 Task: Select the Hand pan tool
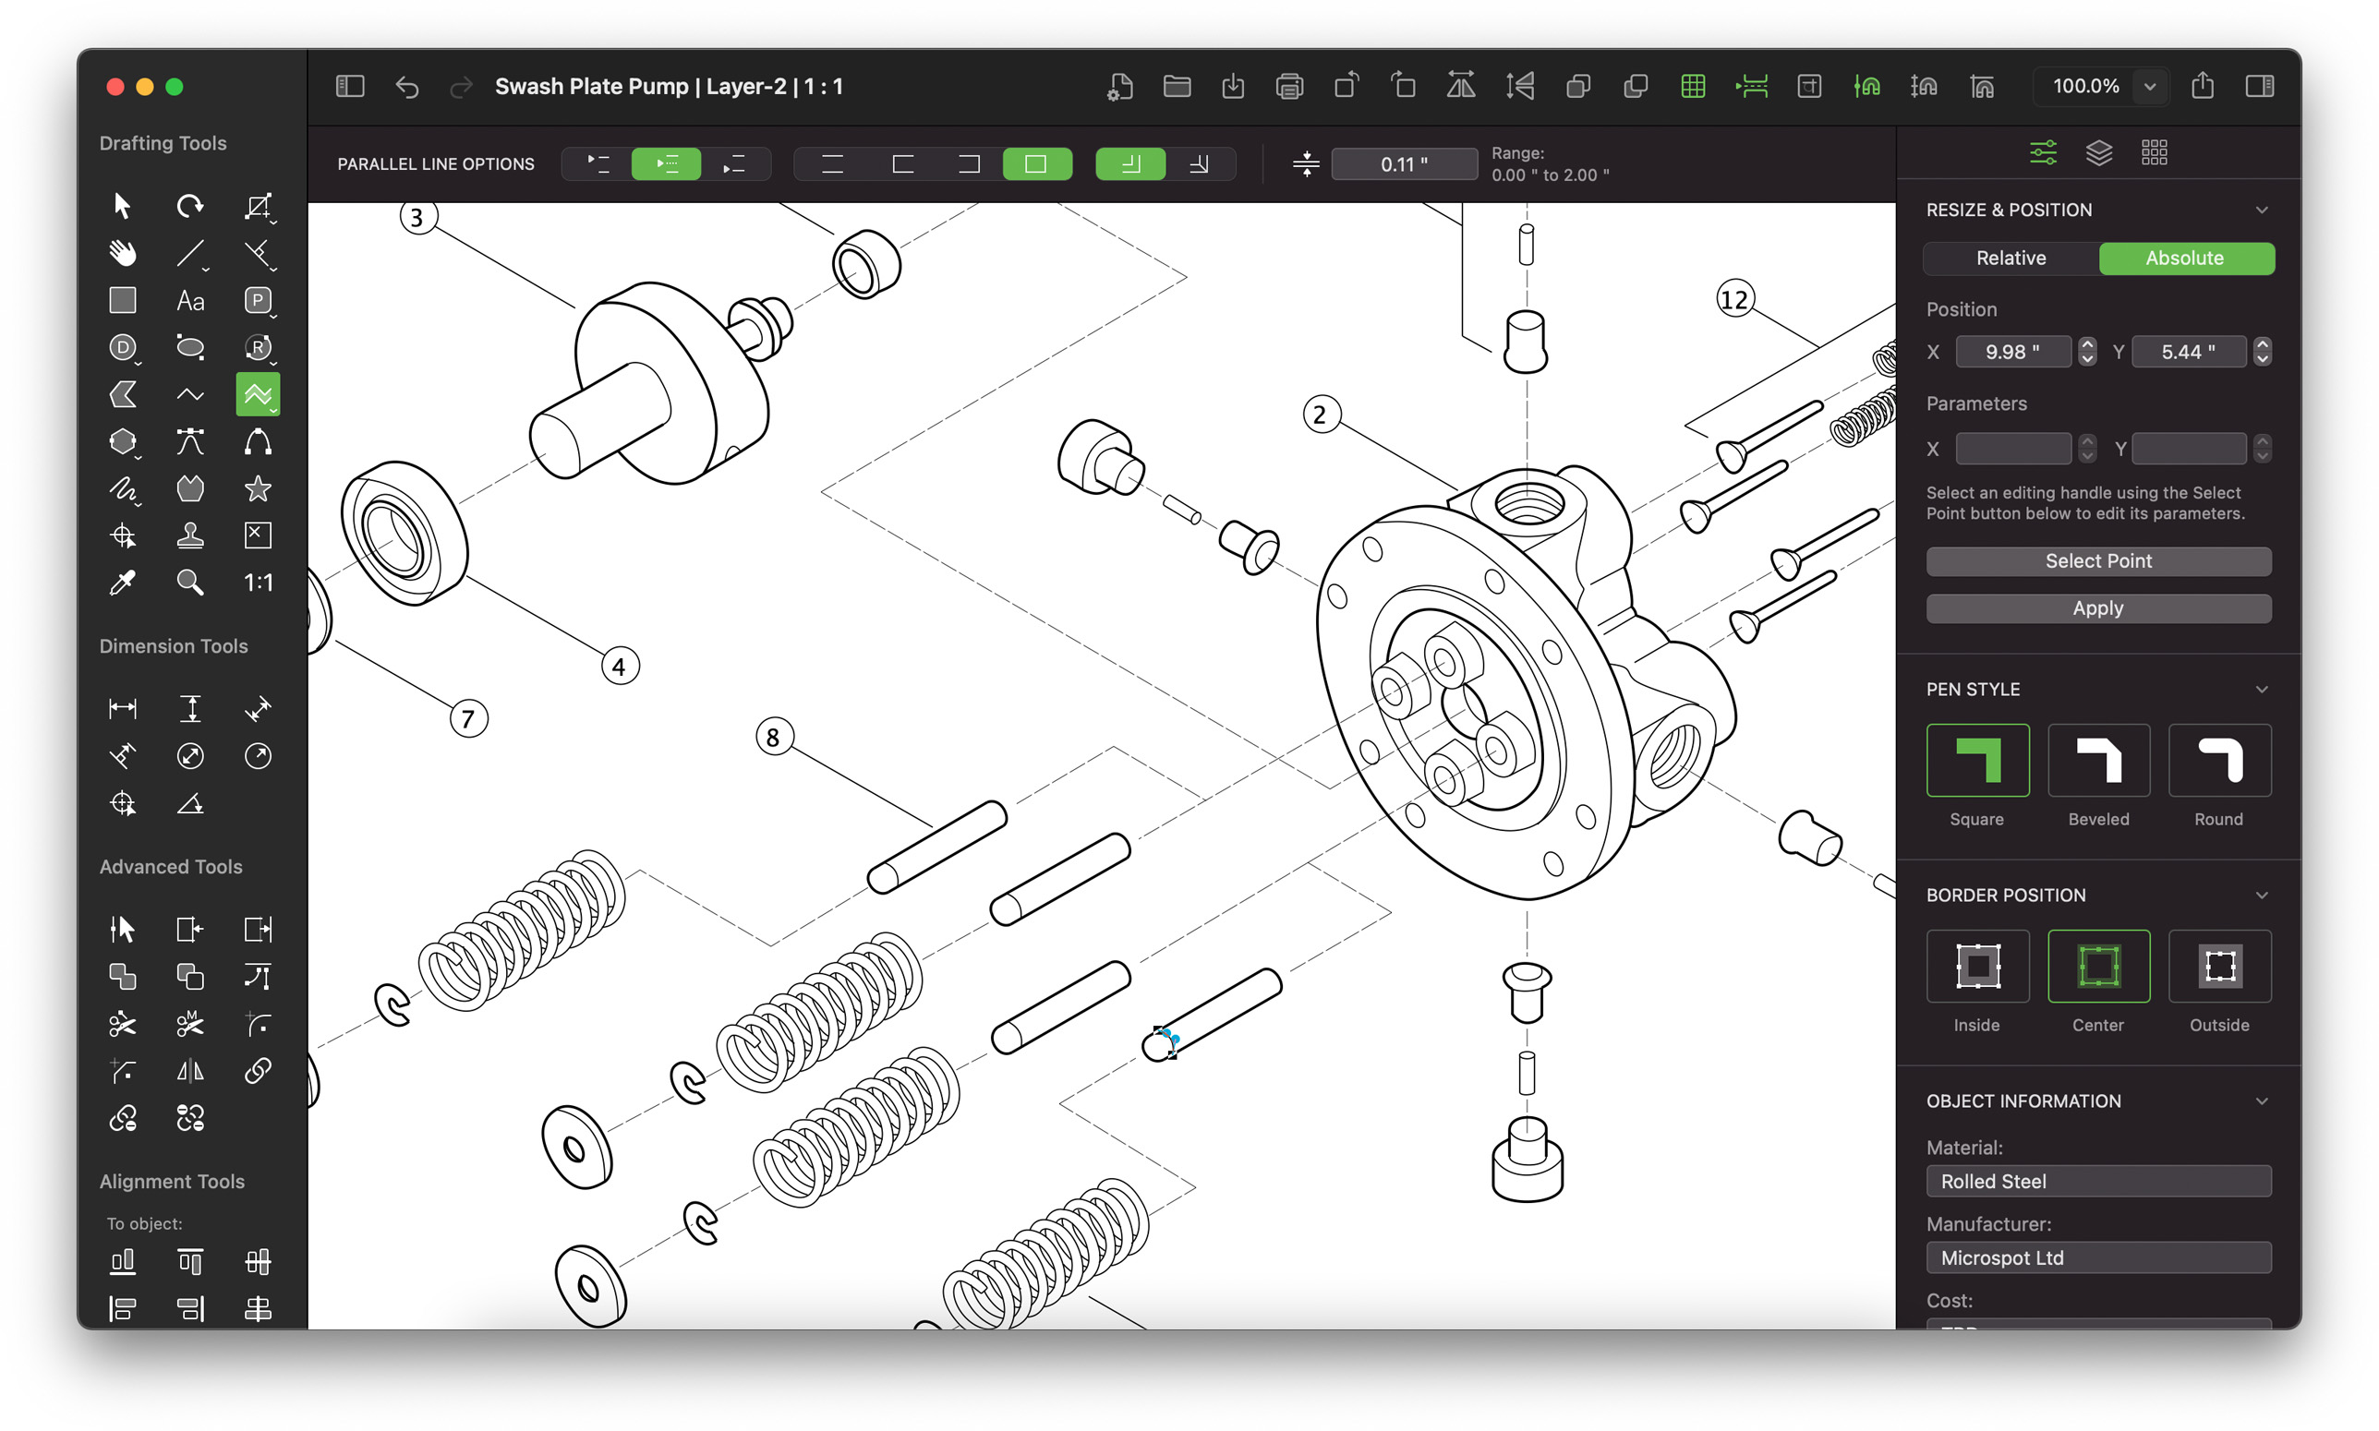coord(123,253)
